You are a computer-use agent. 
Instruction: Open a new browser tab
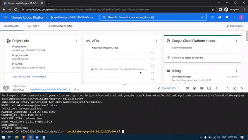coord(49,3)
